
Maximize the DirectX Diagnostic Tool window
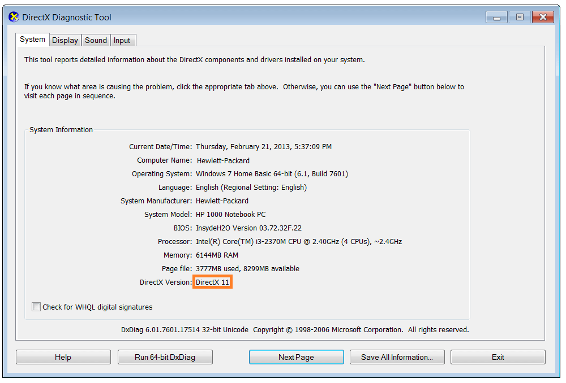520,17
